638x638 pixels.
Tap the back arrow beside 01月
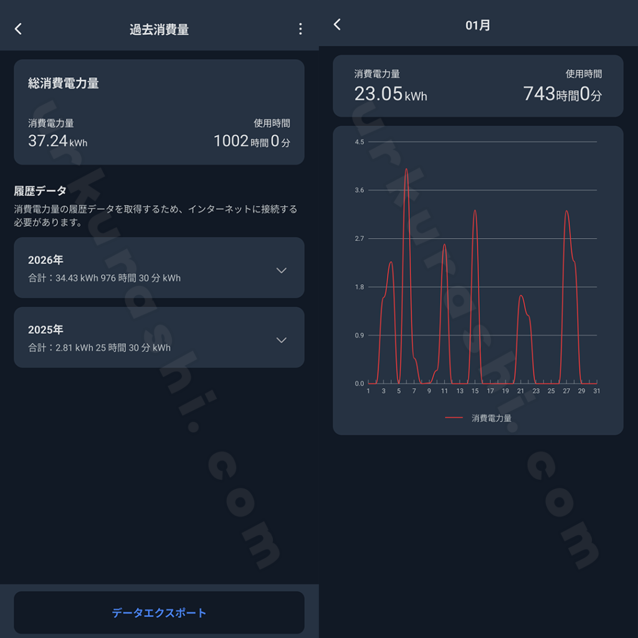click(x=337, y=24)
